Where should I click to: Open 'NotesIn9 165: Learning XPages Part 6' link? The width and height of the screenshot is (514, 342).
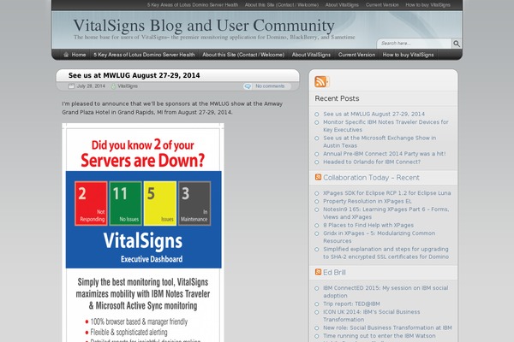385,213
